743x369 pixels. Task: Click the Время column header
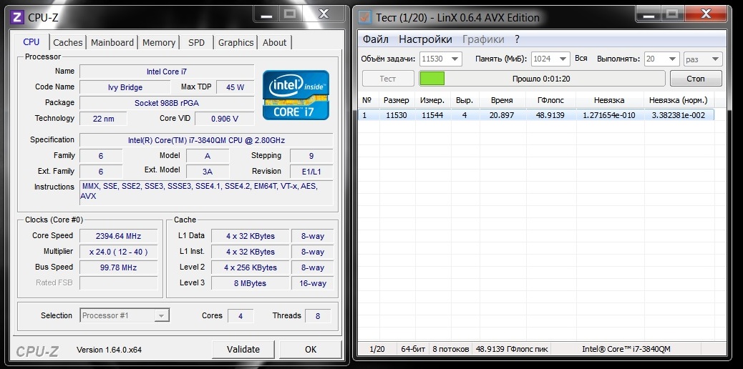click(502, 100)
